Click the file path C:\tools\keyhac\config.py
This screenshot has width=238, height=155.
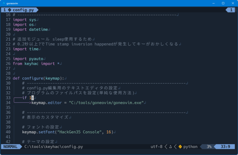(54, 147)
